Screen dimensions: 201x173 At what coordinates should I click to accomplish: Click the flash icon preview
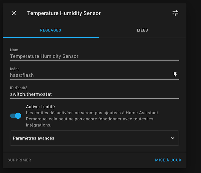tap(175, 75)
